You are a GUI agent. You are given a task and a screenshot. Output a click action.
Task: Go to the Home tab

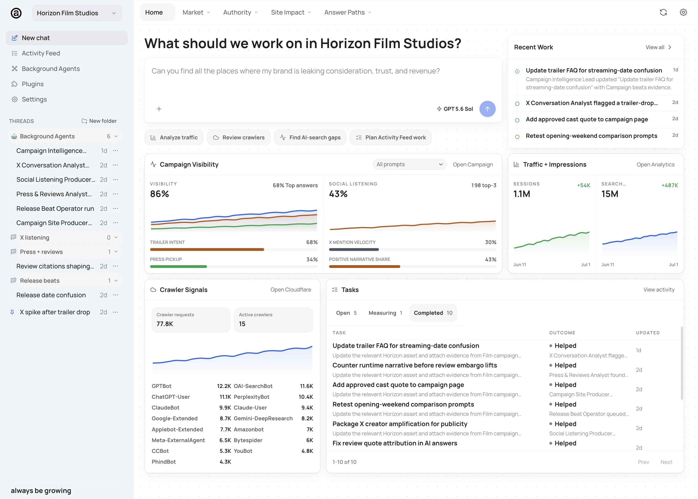(158, 12)
